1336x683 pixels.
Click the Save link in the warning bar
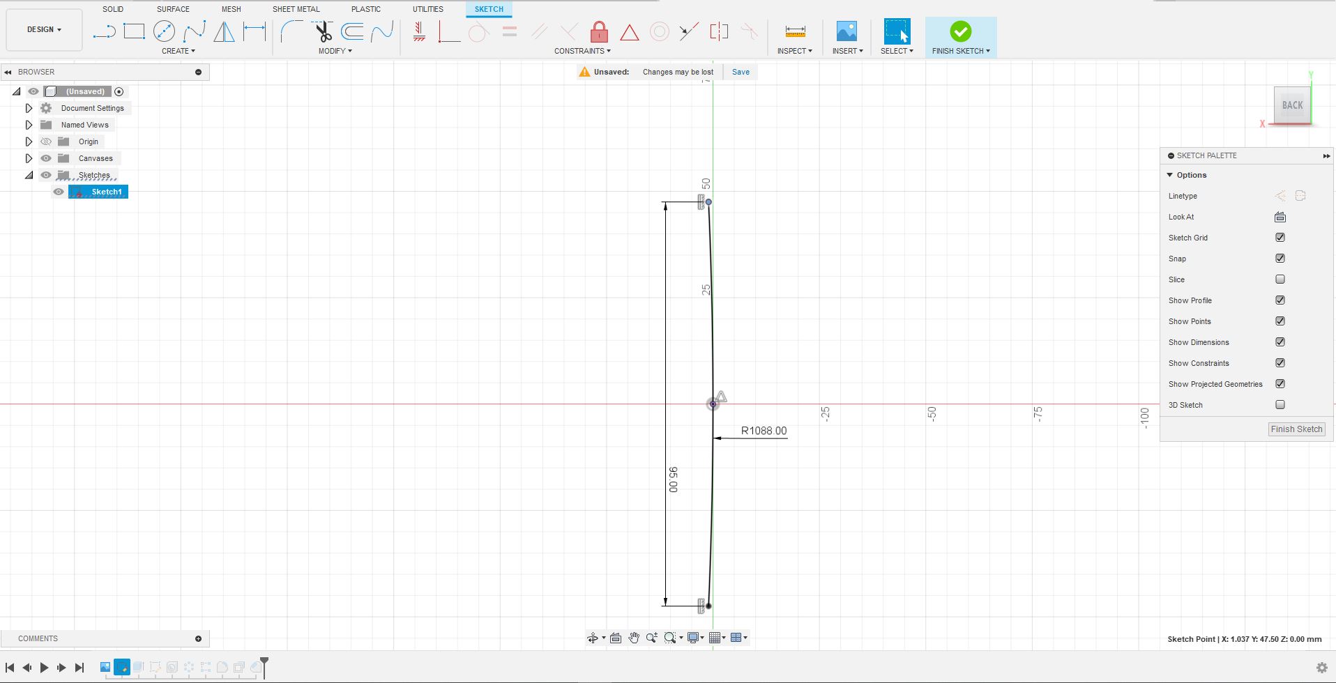point(740,71)
